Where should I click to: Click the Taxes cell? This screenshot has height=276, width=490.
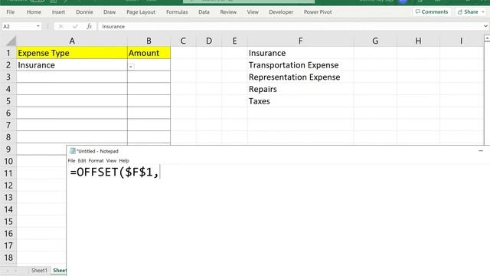[300, 101]
